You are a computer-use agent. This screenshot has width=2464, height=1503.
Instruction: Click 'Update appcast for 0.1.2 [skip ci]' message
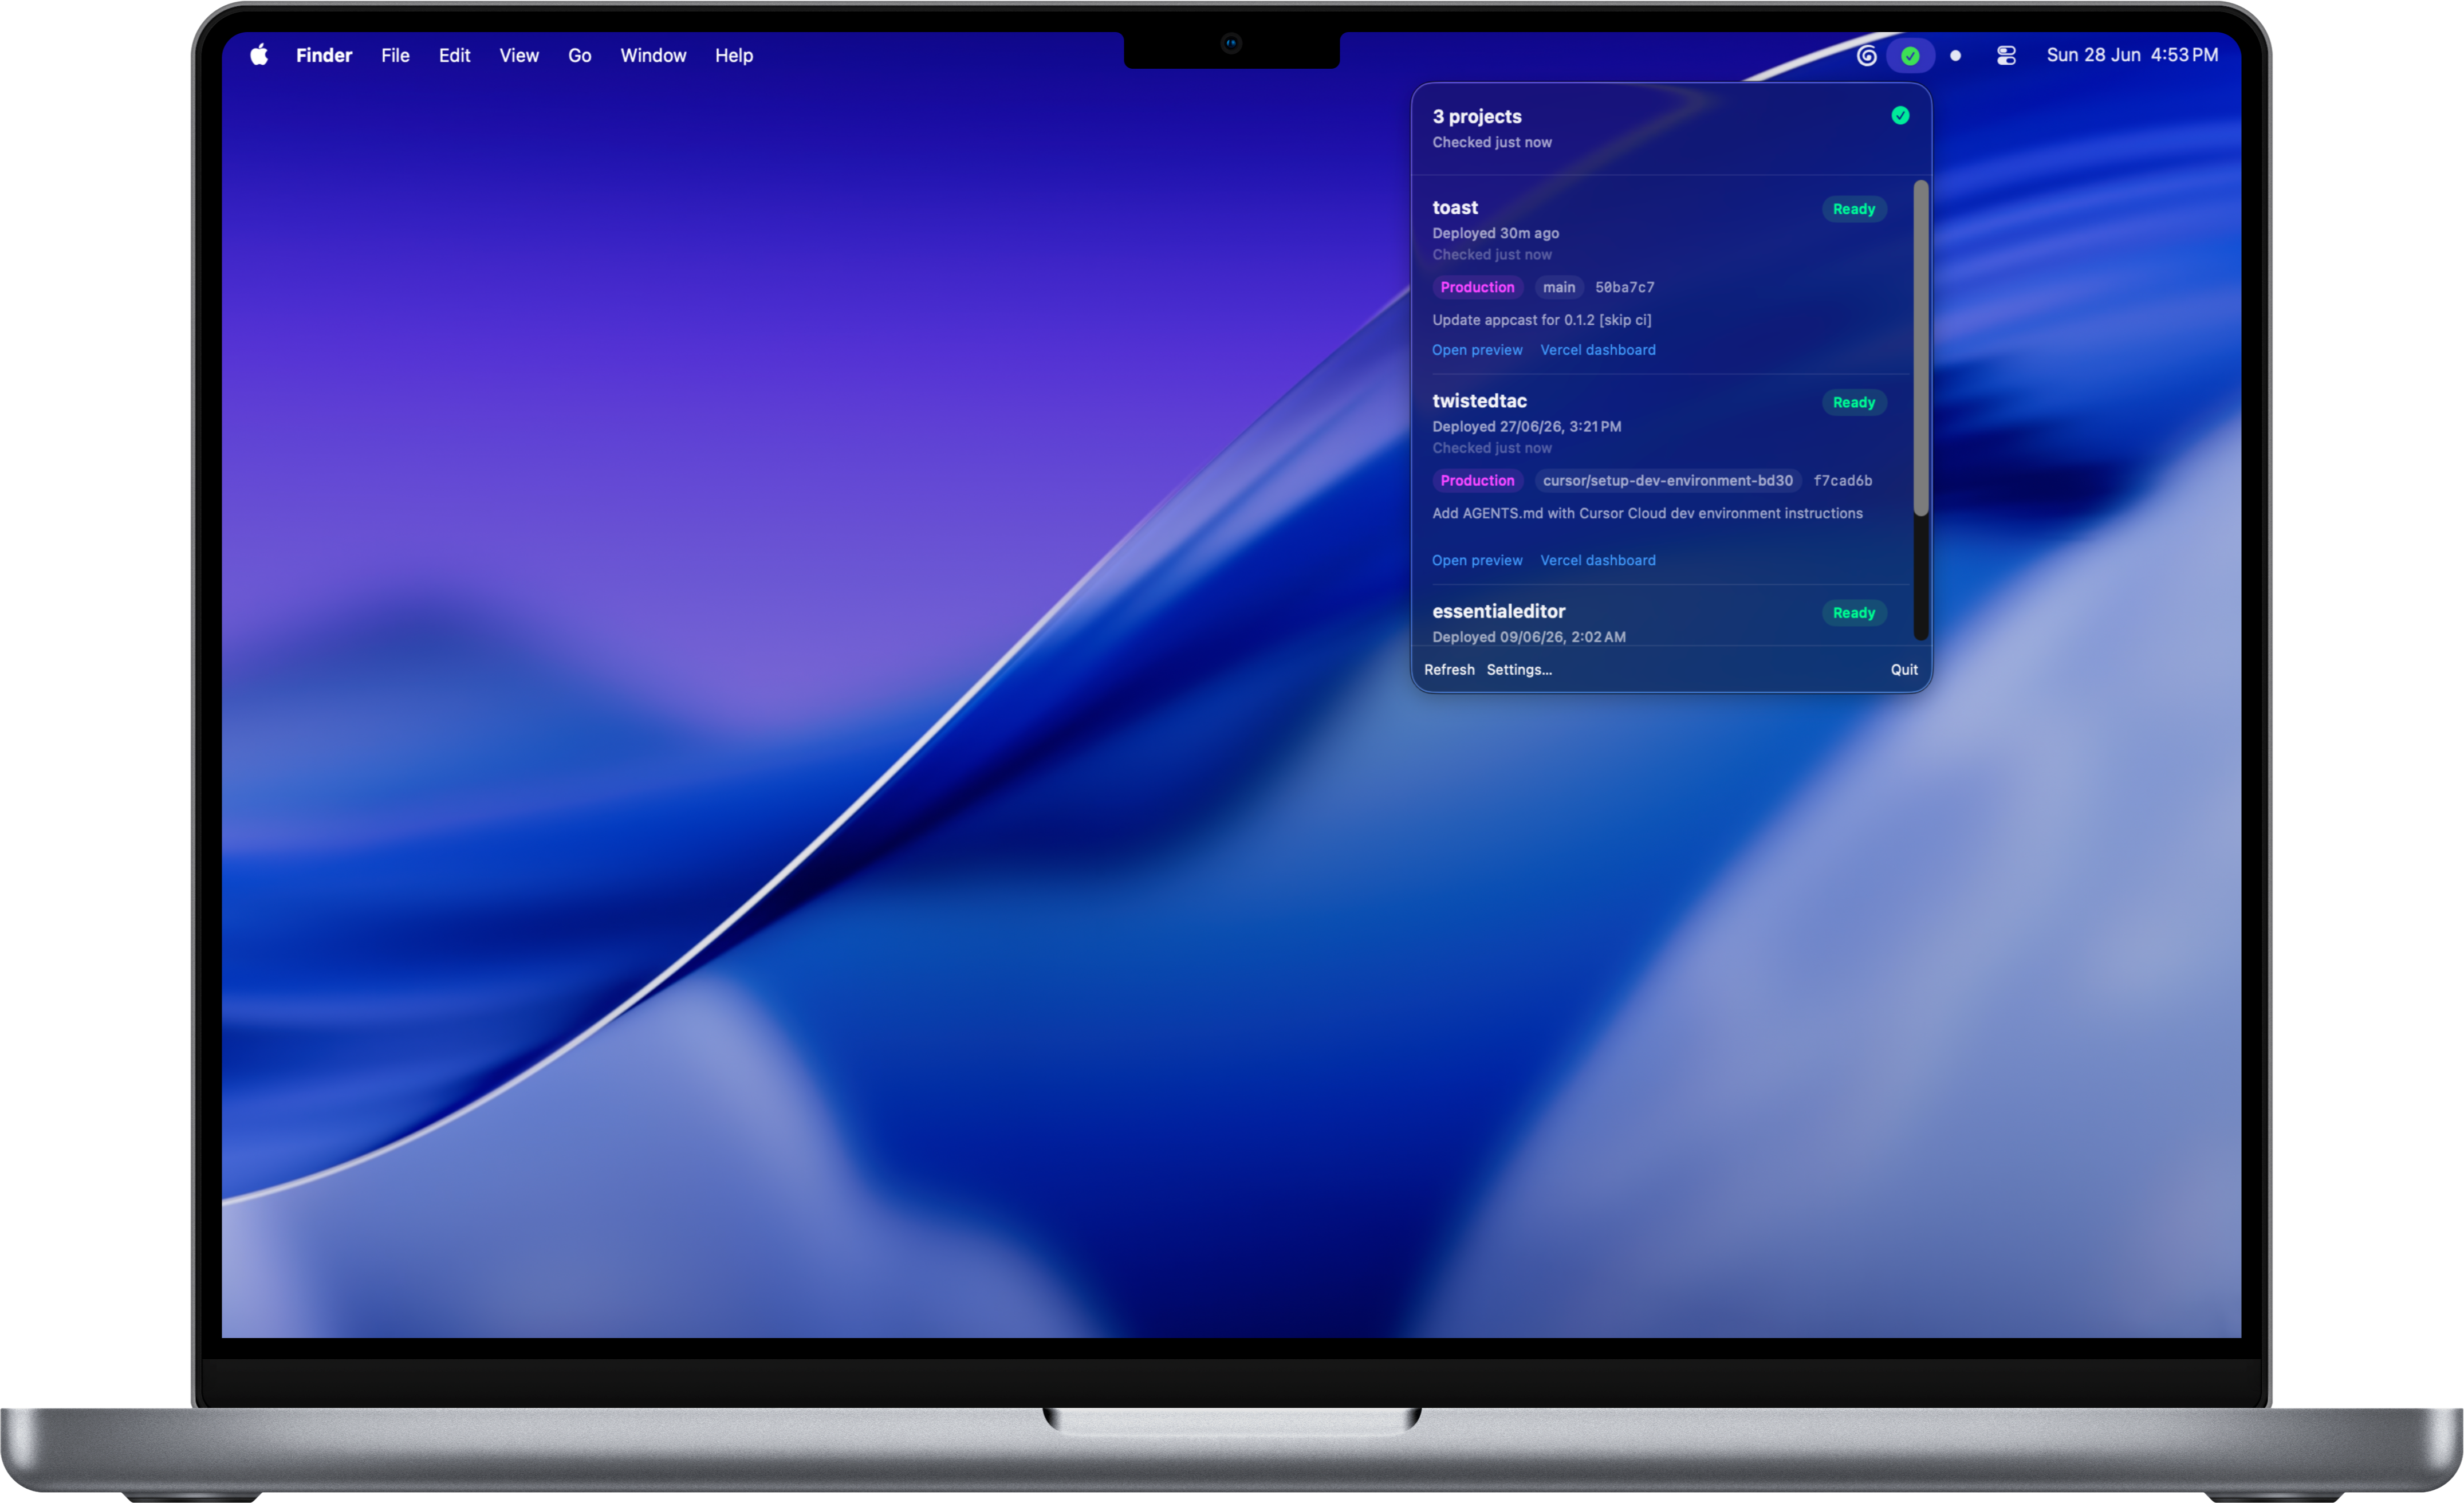(x=1541, y=320)
